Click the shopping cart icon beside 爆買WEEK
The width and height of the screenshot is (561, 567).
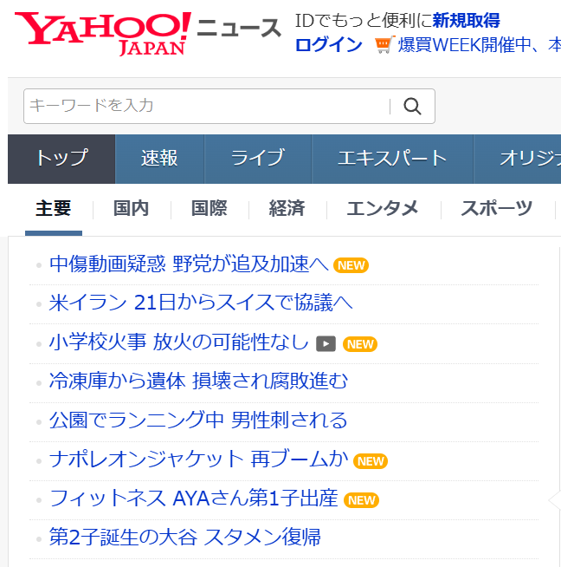384,45
